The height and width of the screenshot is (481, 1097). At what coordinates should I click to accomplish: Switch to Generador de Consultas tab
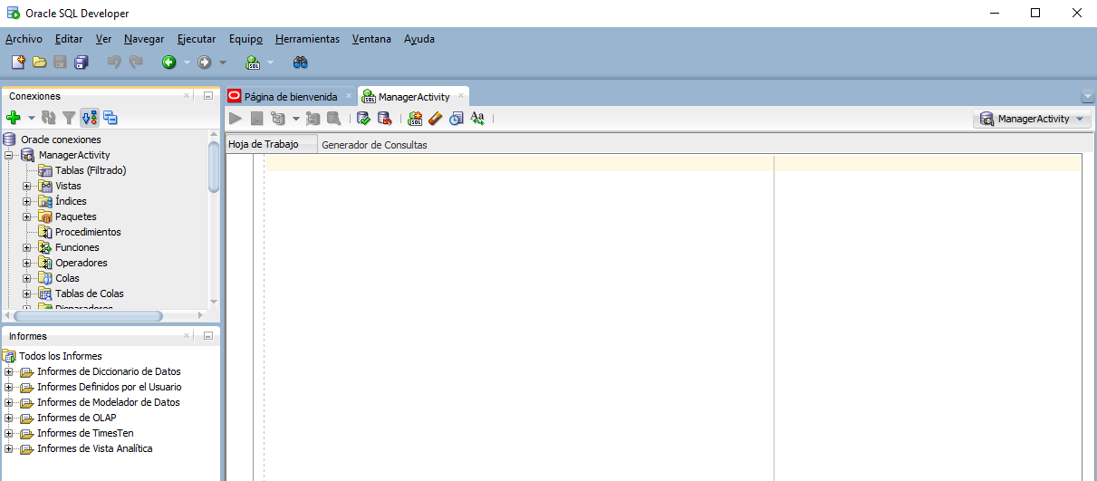tap(374, 145)
